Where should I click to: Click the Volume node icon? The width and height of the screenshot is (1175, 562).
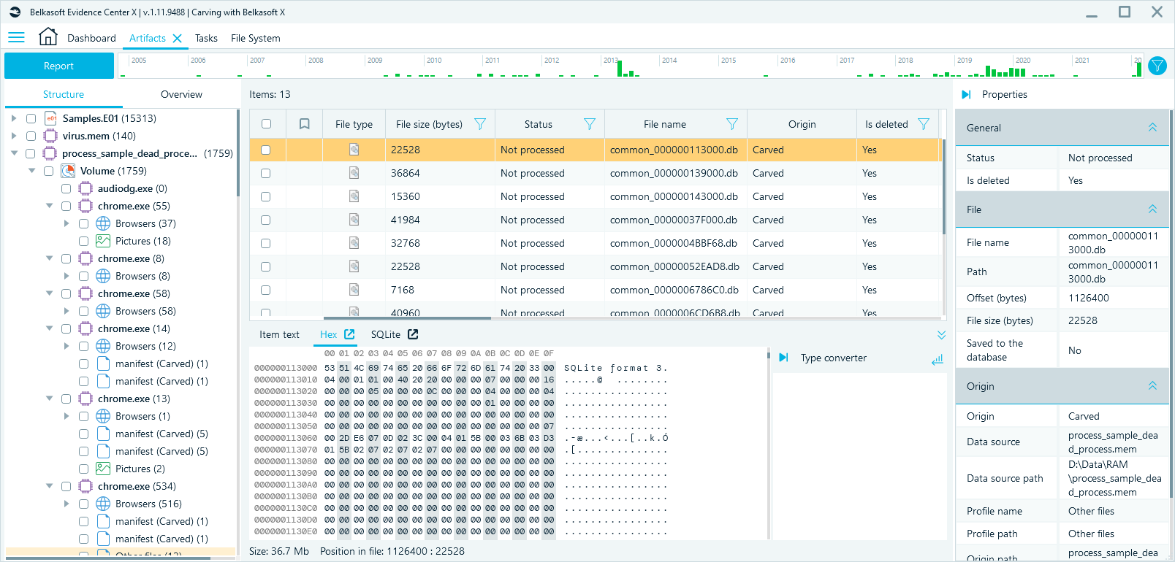[x=68, y=171]
